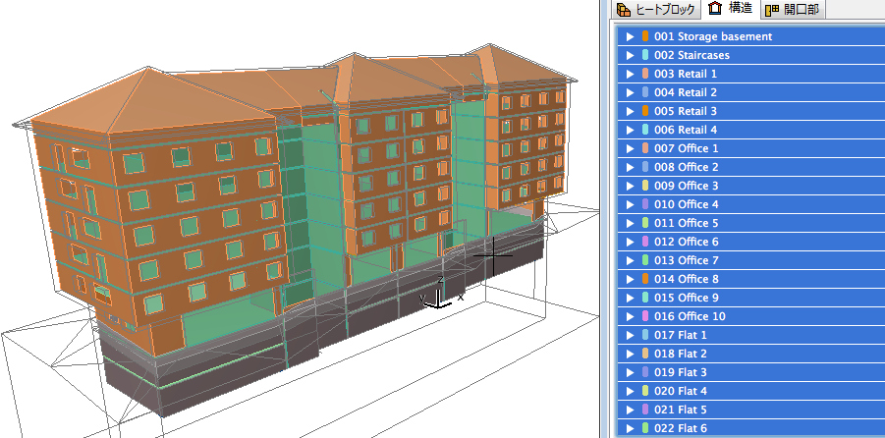Screen dimensions: 885x438
Task: Click color swatch of 002 Staircases
Action: pos(645,55)
